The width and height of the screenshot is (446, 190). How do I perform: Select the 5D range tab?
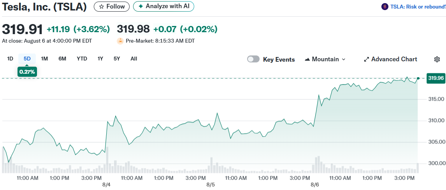(x=27, y=59)
